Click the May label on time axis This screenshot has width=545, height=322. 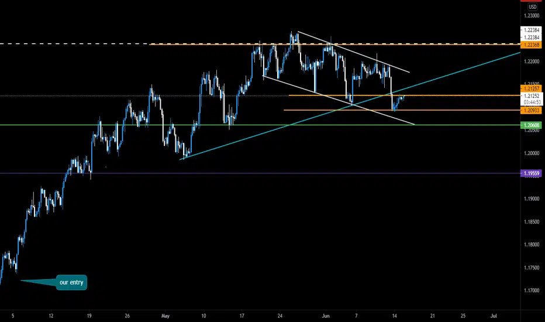[x=165, y=316]
